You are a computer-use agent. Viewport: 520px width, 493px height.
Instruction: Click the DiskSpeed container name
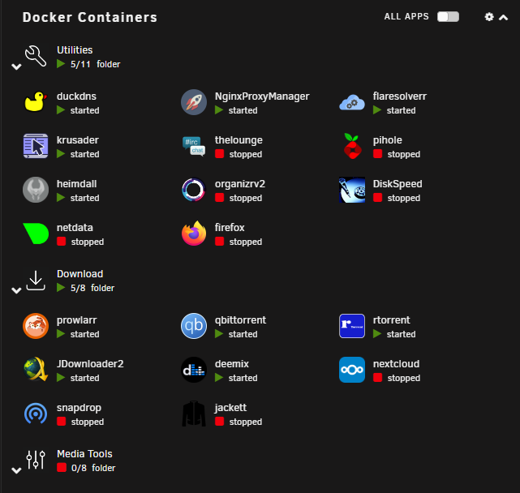[398, 184]
